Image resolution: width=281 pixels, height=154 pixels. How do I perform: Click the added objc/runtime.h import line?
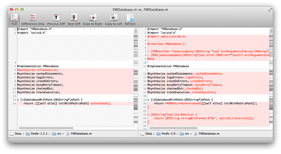[167, 37]
